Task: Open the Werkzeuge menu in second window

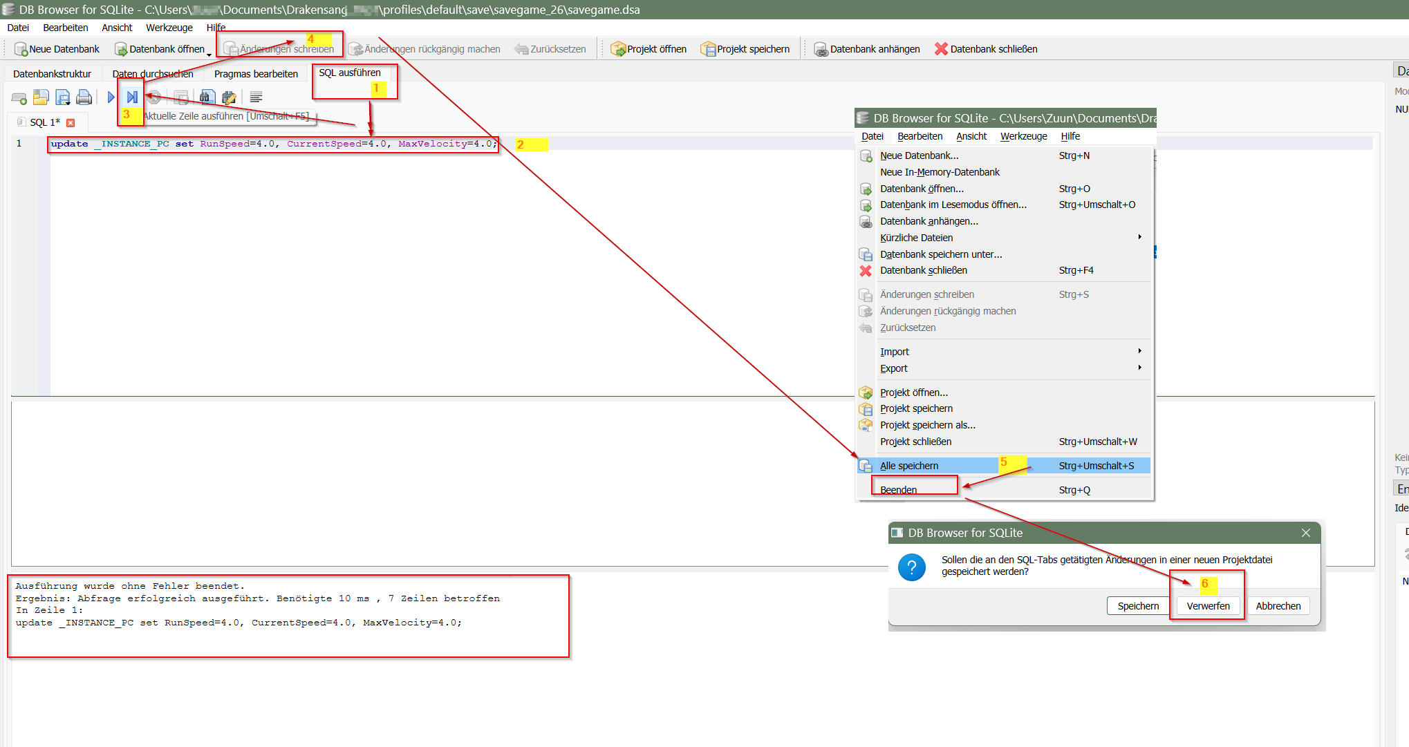Action: [x=1024, y=136]
